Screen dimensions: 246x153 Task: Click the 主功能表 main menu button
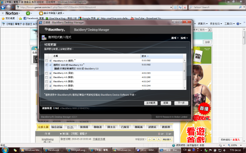tap(151, 103)
